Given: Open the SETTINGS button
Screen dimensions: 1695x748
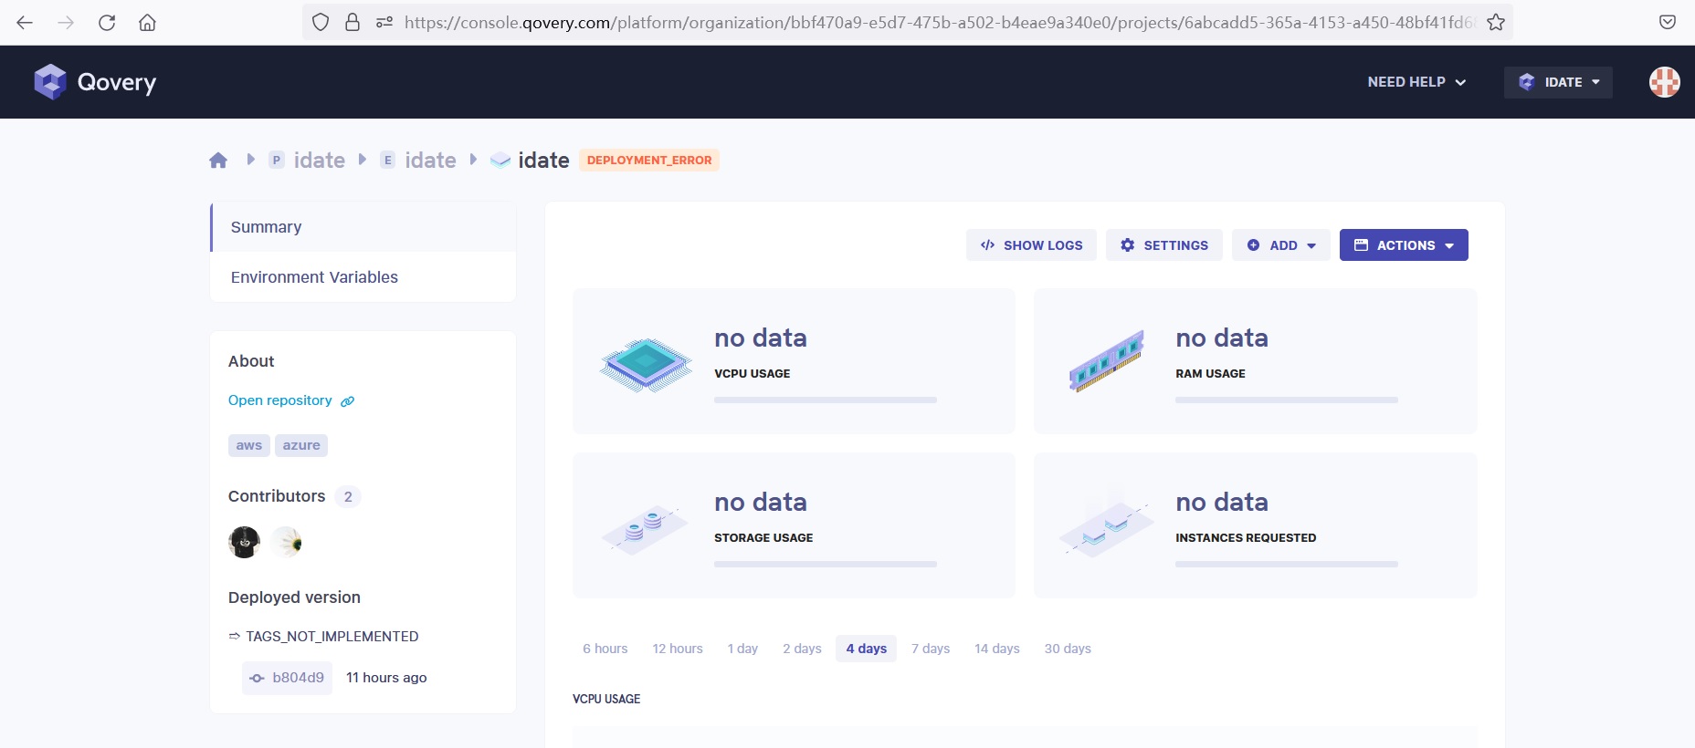Looking at the screenshot, I should pyautogui.click(x=1164, y=245).
